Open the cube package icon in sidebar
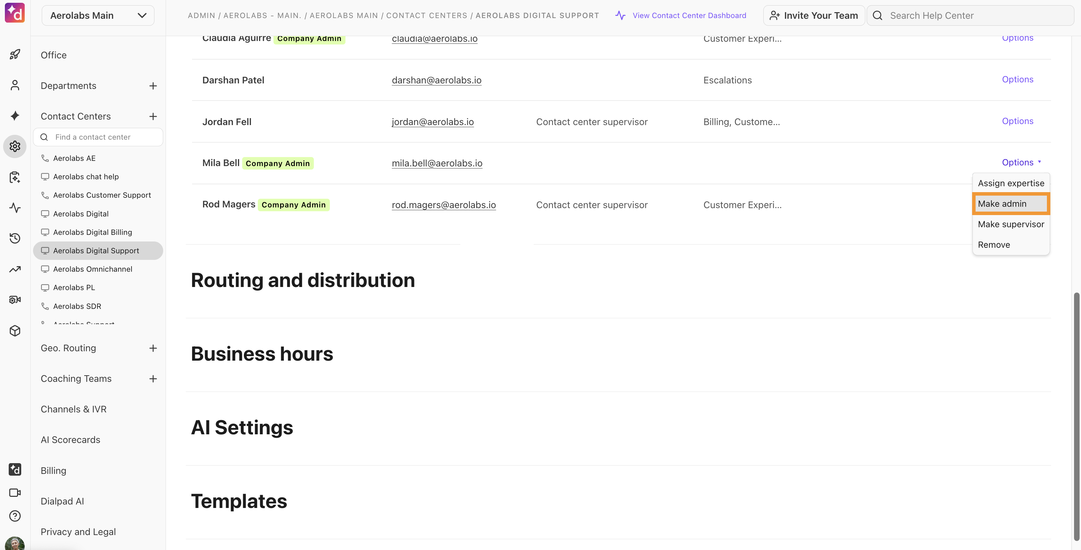The width and height of the screenshot is (1081, 550). tap(15, 331)
